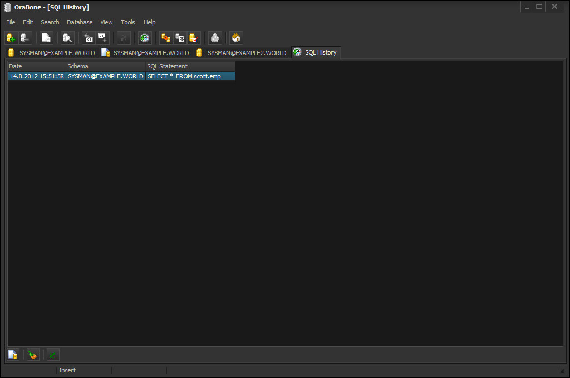Image resolution: width=570 pixels, height=378 pixels.
Task: Sort history by the Schema column header
Action: tap(105, 66)
